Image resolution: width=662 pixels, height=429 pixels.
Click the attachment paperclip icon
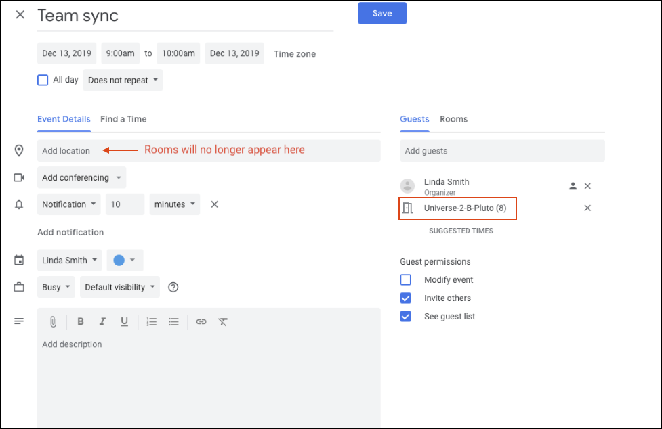coord(54,322)
